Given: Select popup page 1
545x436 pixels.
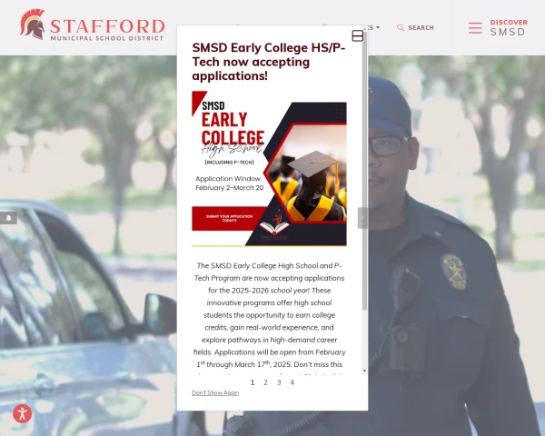Looking at the screenshot, I should point(253,382).
